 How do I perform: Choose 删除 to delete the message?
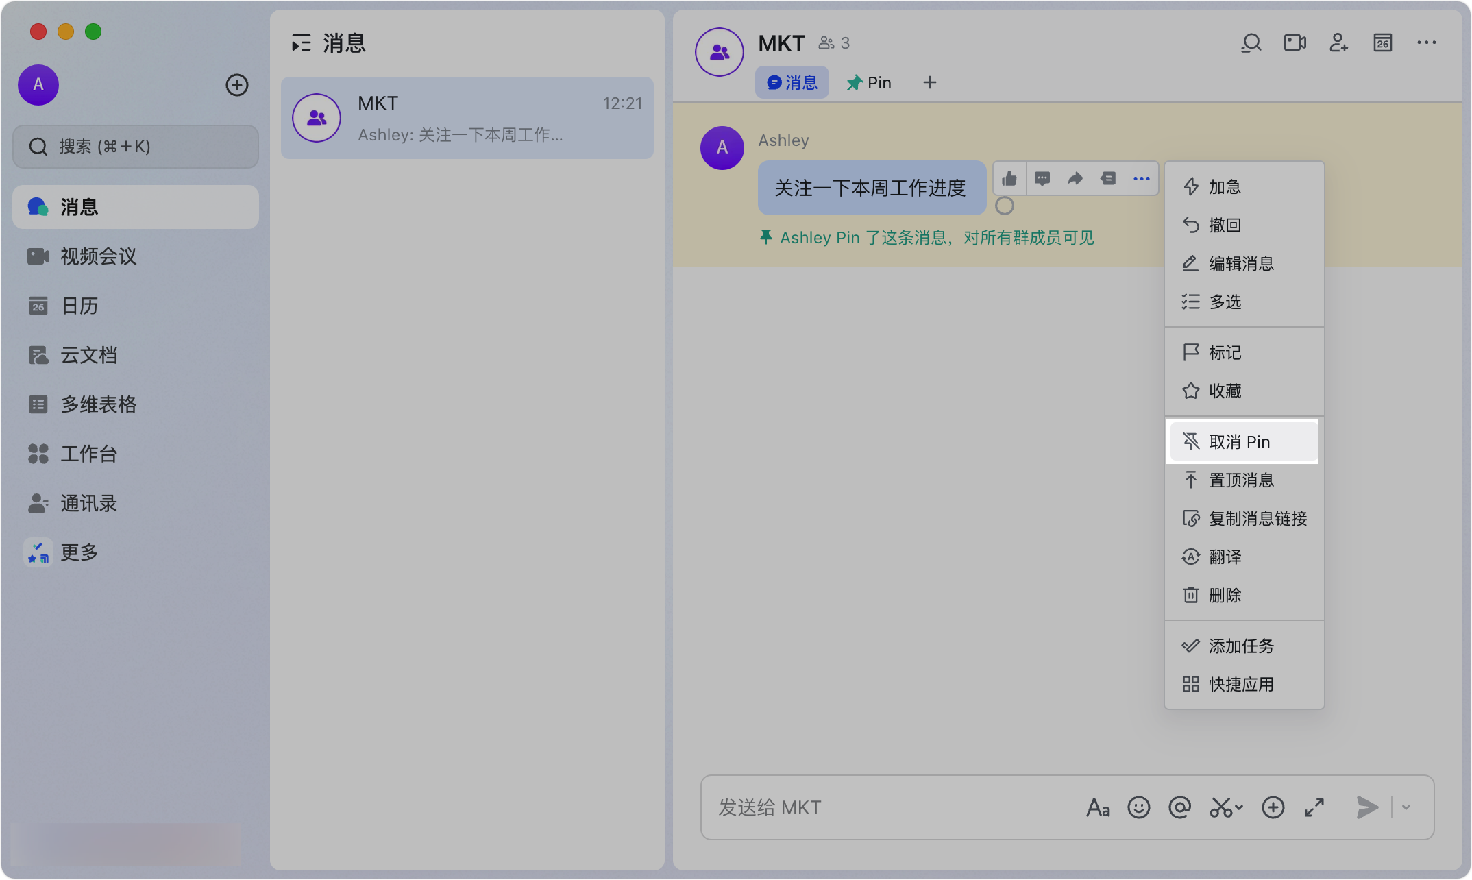click(x=1244, y=596)
